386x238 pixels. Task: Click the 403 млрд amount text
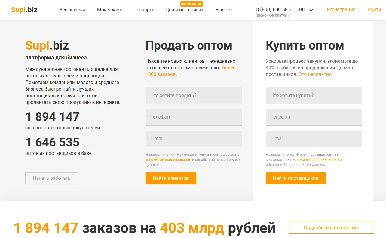coord(192,228)
